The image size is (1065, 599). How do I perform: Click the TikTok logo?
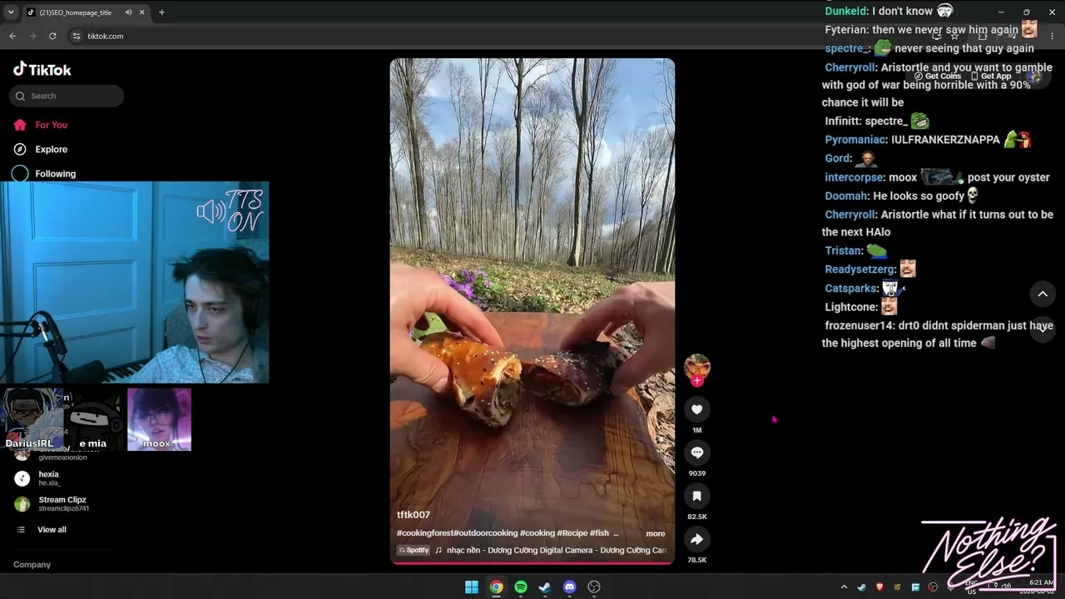42,70
